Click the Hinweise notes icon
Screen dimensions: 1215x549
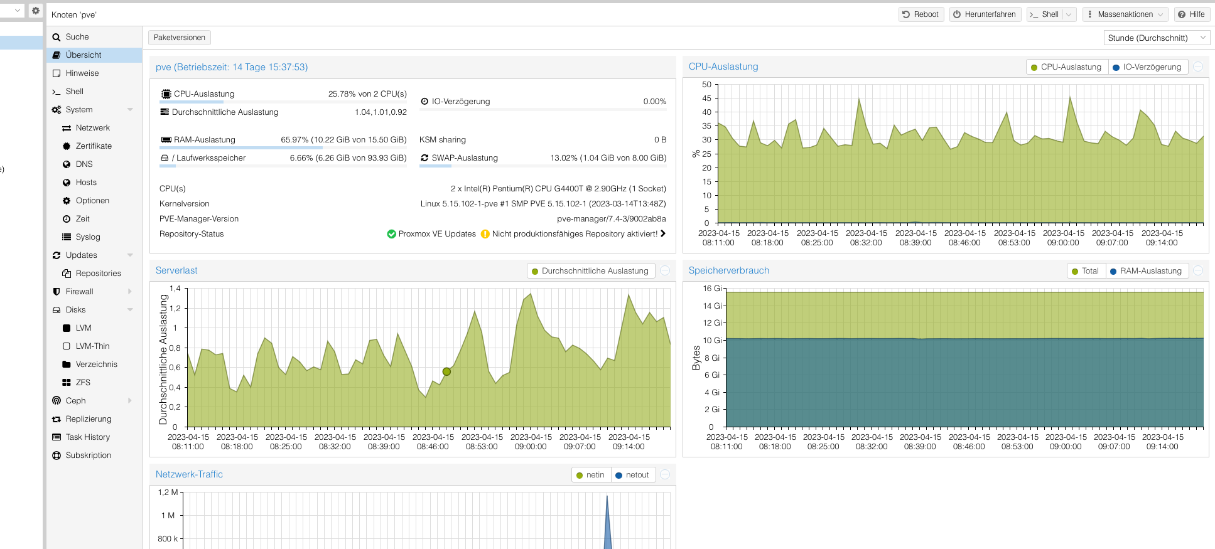(57, 73)
